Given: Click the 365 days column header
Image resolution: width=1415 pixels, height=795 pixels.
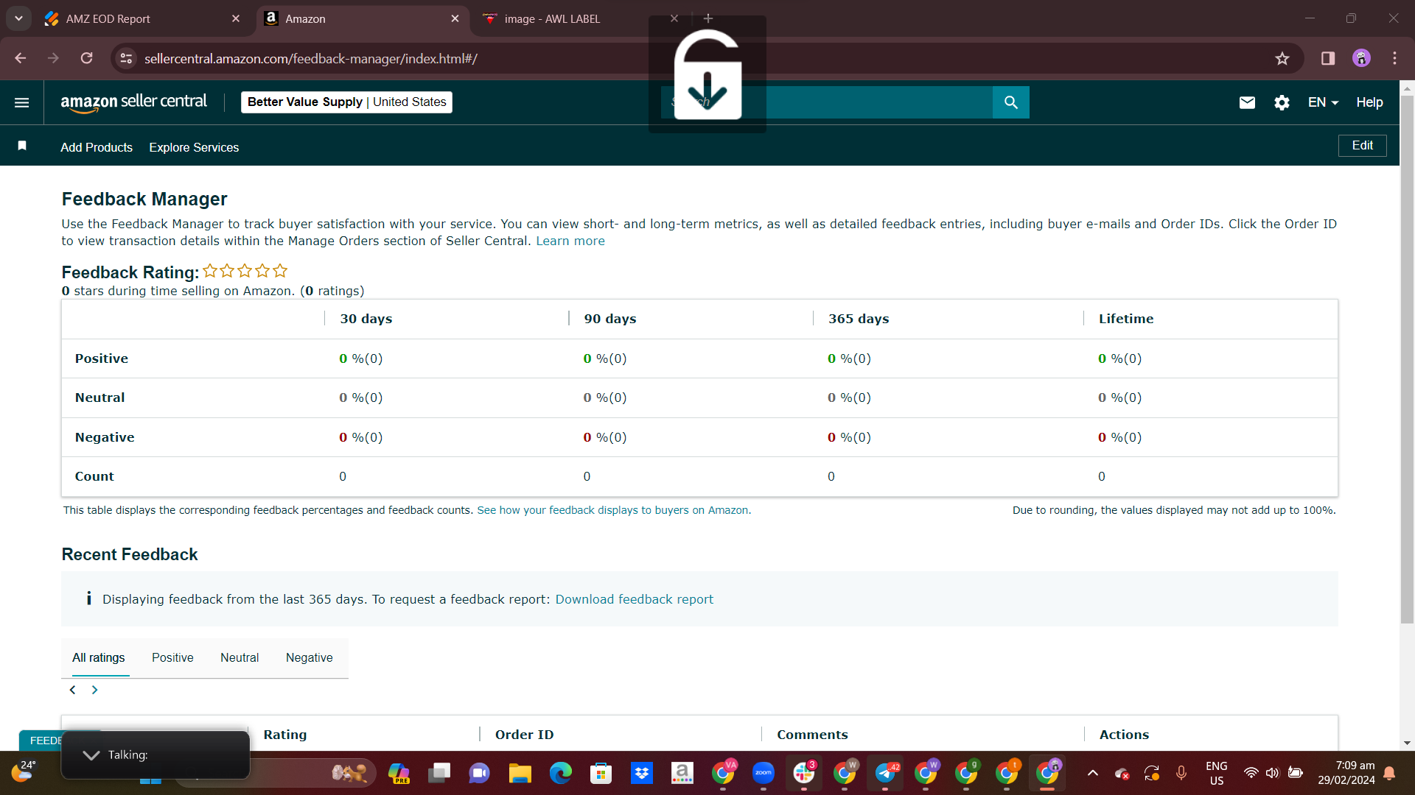Looking at the screenshot, I should 859,319.
